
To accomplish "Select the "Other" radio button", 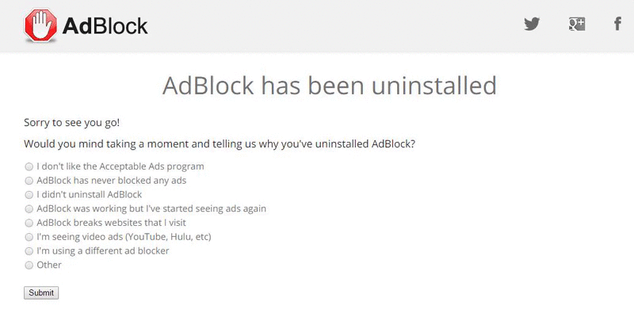I will click(29, 265).
